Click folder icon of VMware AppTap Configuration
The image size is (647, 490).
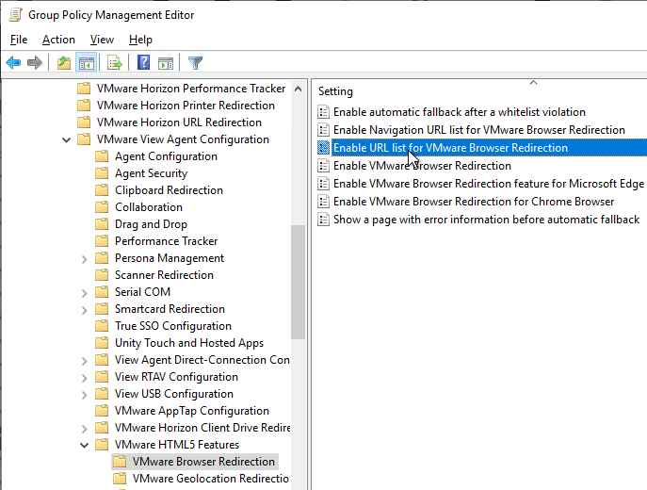point(102,410)
